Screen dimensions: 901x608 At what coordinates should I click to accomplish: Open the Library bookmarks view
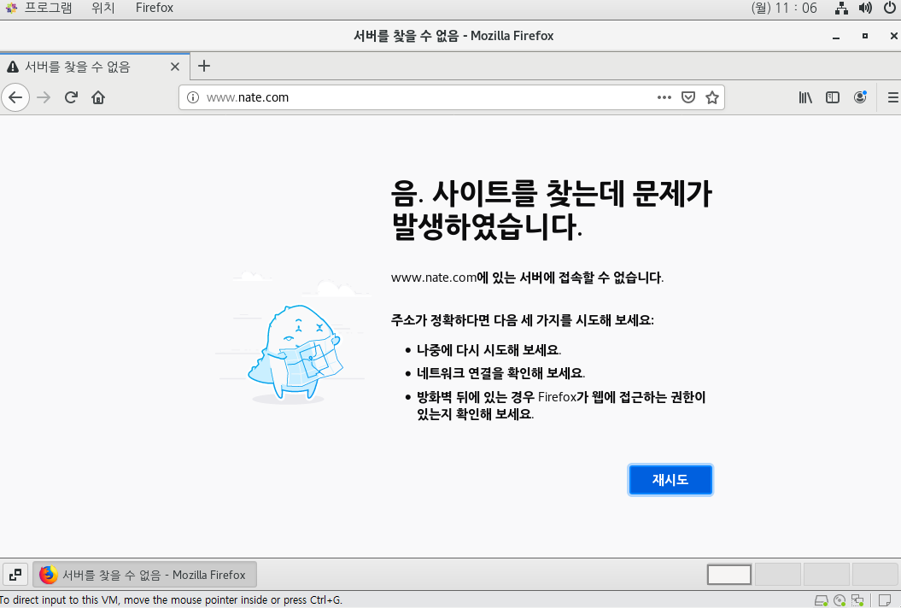(x=805, y=97)
